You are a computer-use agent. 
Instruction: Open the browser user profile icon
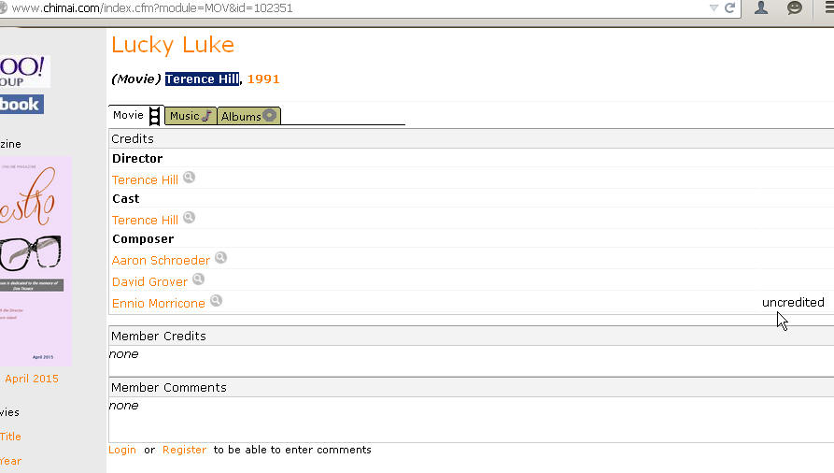pyautogui.click(x=761, y=7)
